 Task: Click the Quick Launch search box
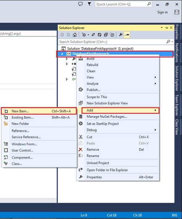pyautogui.click(x=123, y=4)
